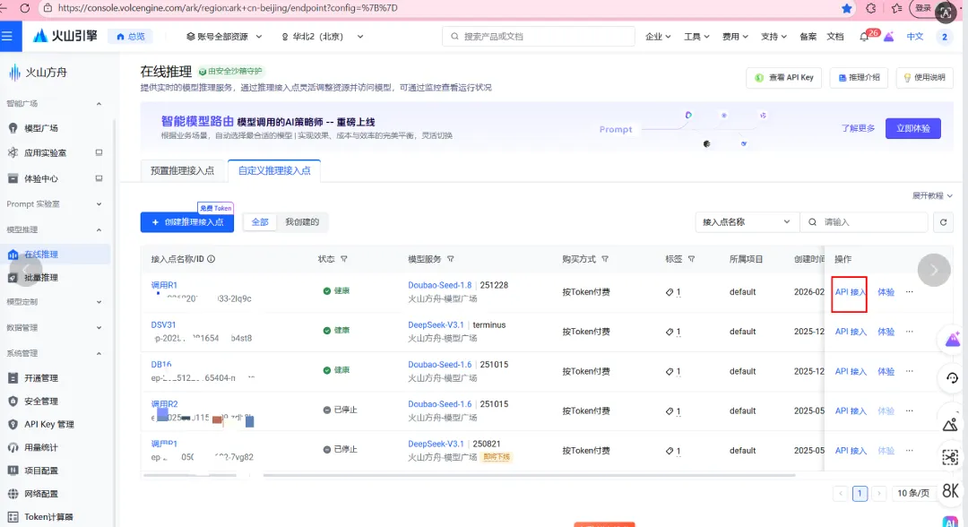Open the 费用 menu
968x527 pixels.
click(x=735, y=37)
